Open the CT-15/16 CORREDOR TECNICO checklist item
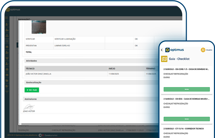 coord(186,129)
